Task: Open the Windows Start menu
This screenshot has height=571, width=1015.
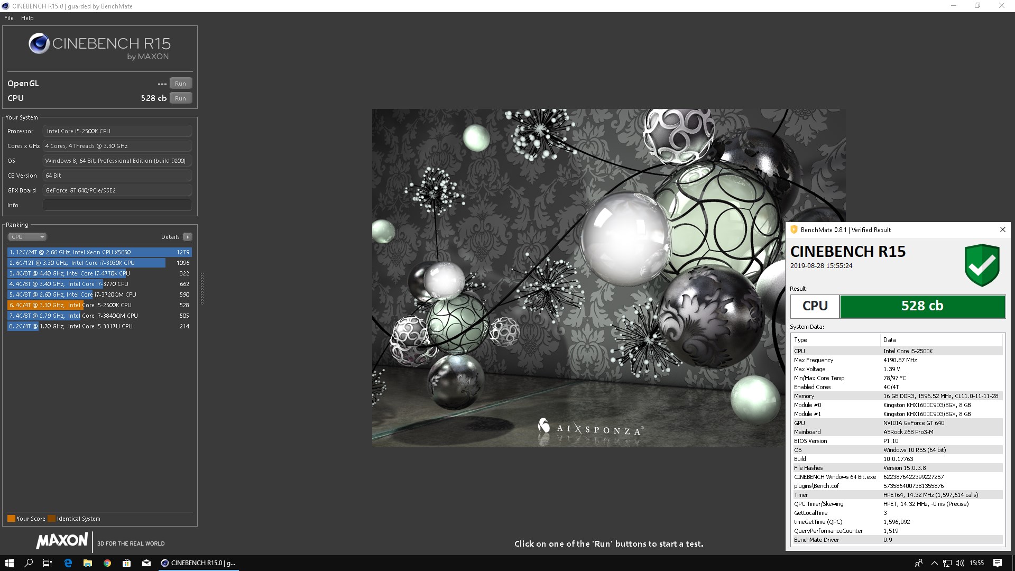Action: pos(10,563)
